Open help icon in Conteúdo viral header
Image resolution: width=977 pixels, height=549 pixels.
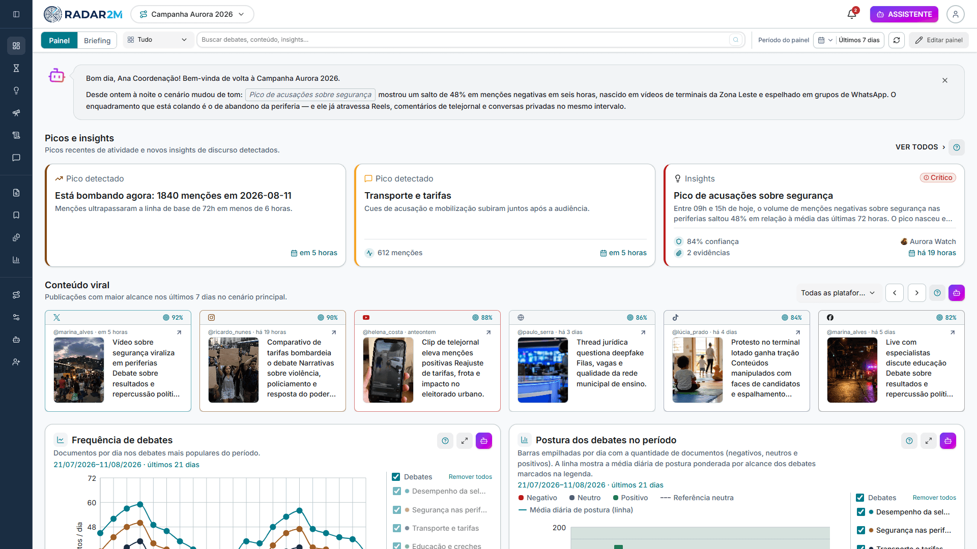[x=937, y=293]
